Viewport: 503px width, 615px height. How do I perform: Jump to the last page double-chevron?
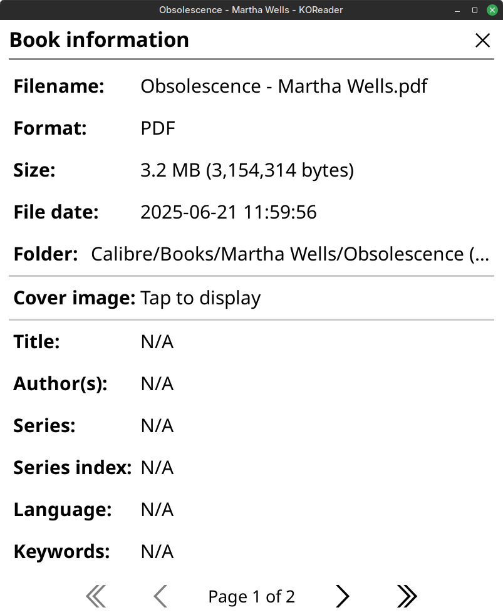point(407,596)
